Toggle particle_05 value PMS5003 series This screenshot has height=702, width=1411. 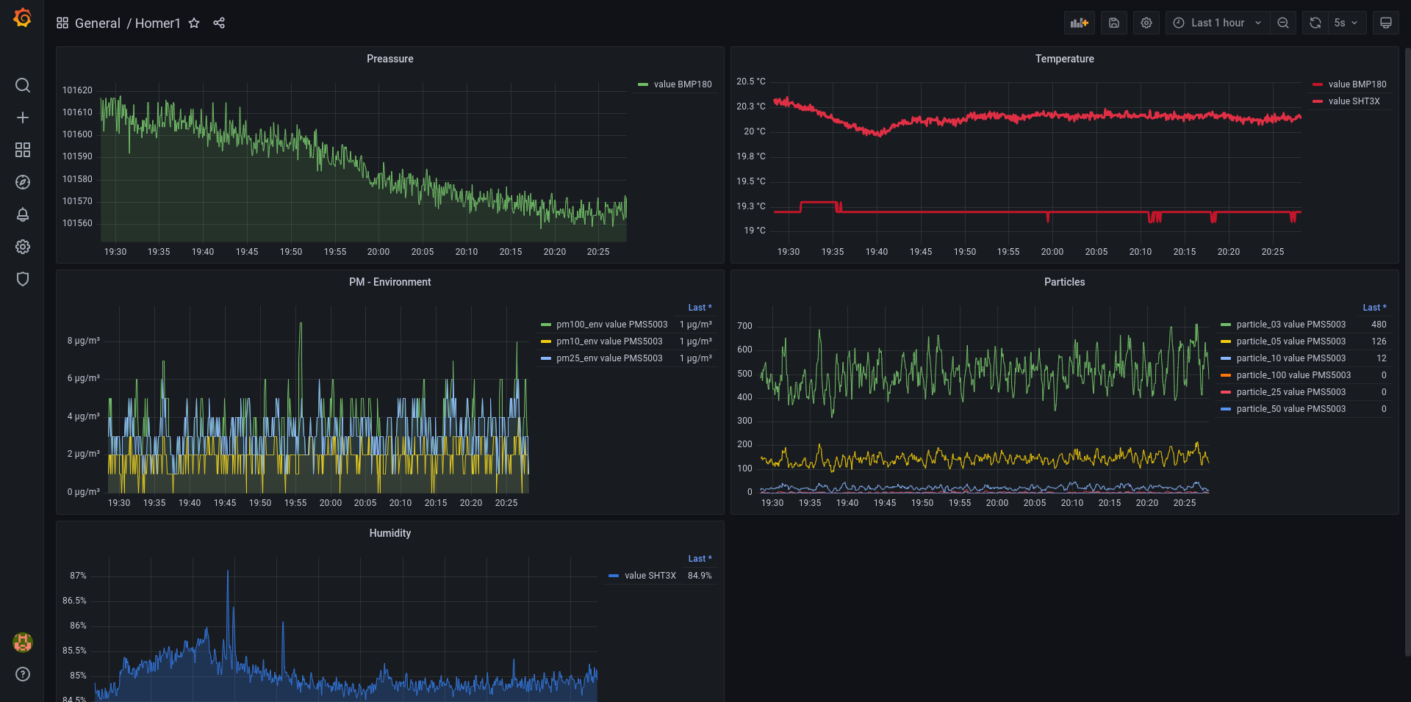(x=1291, y=341)
